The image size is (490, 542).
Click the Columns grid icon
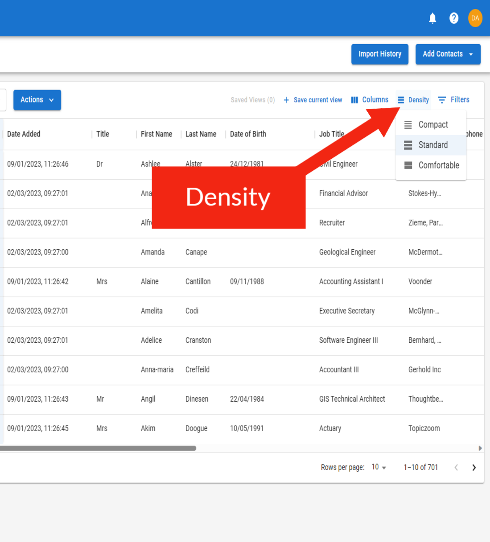354,100
